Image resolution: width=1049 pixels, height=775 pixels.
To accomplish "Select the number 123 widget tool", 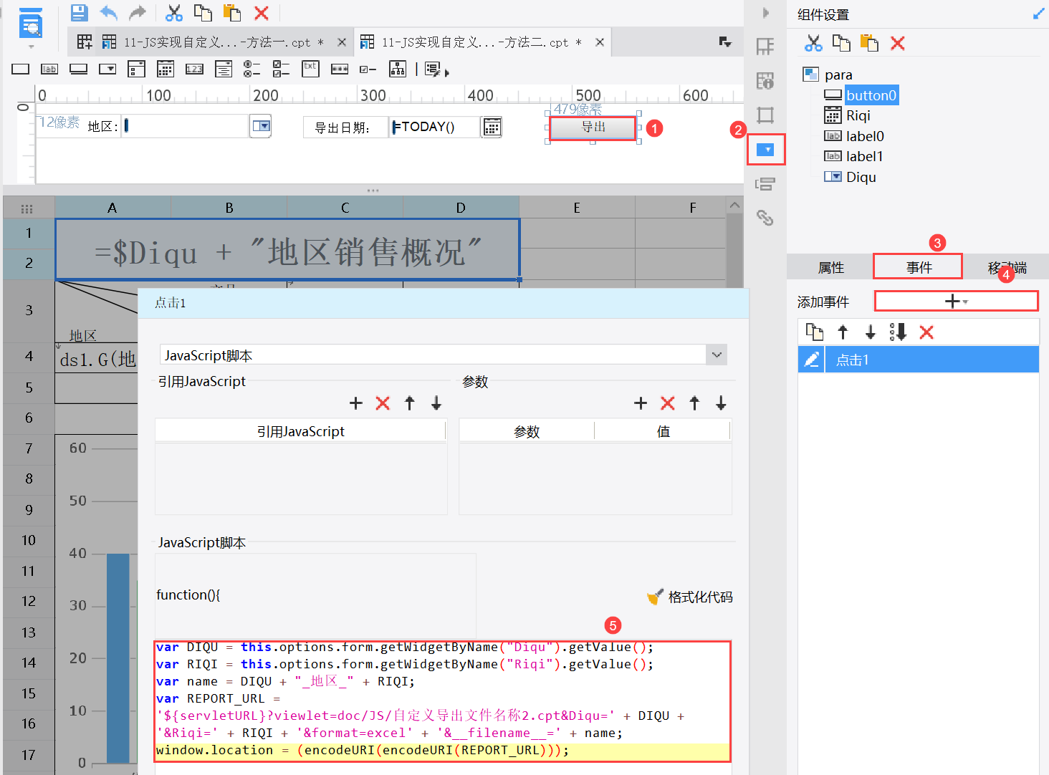I will tap(194, 69).
